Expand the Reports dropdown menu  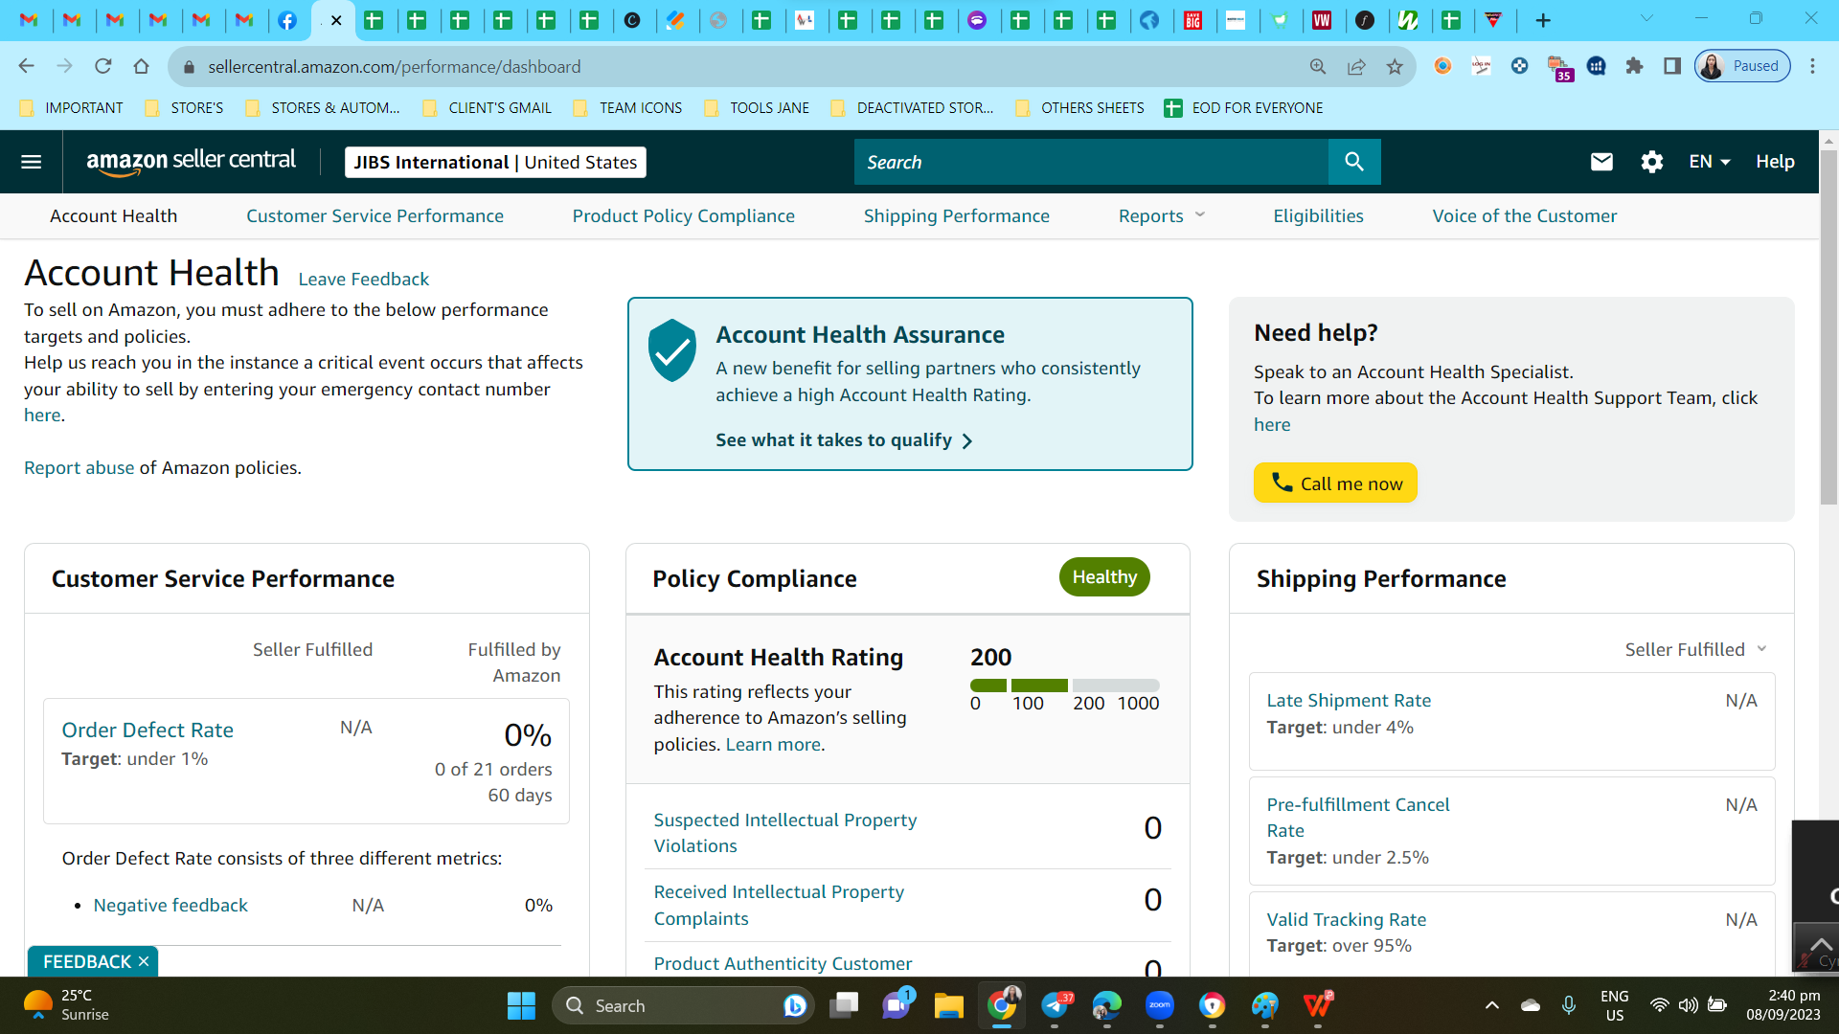(x=1162, y=216)
